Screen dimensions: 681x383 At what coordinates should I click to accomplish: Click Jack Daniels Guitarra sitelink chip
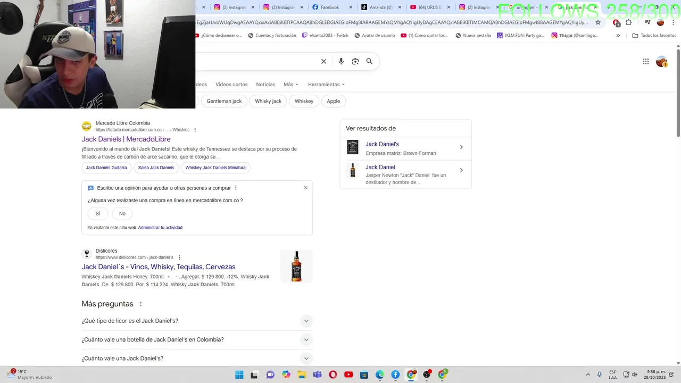pos(106,168)
